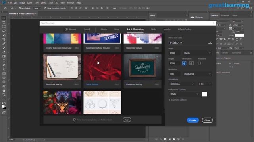The height and width of the screenshot is (142, 254).
Task: Open the width units Pixels dropdown
Action: click(x=197, y=53)
